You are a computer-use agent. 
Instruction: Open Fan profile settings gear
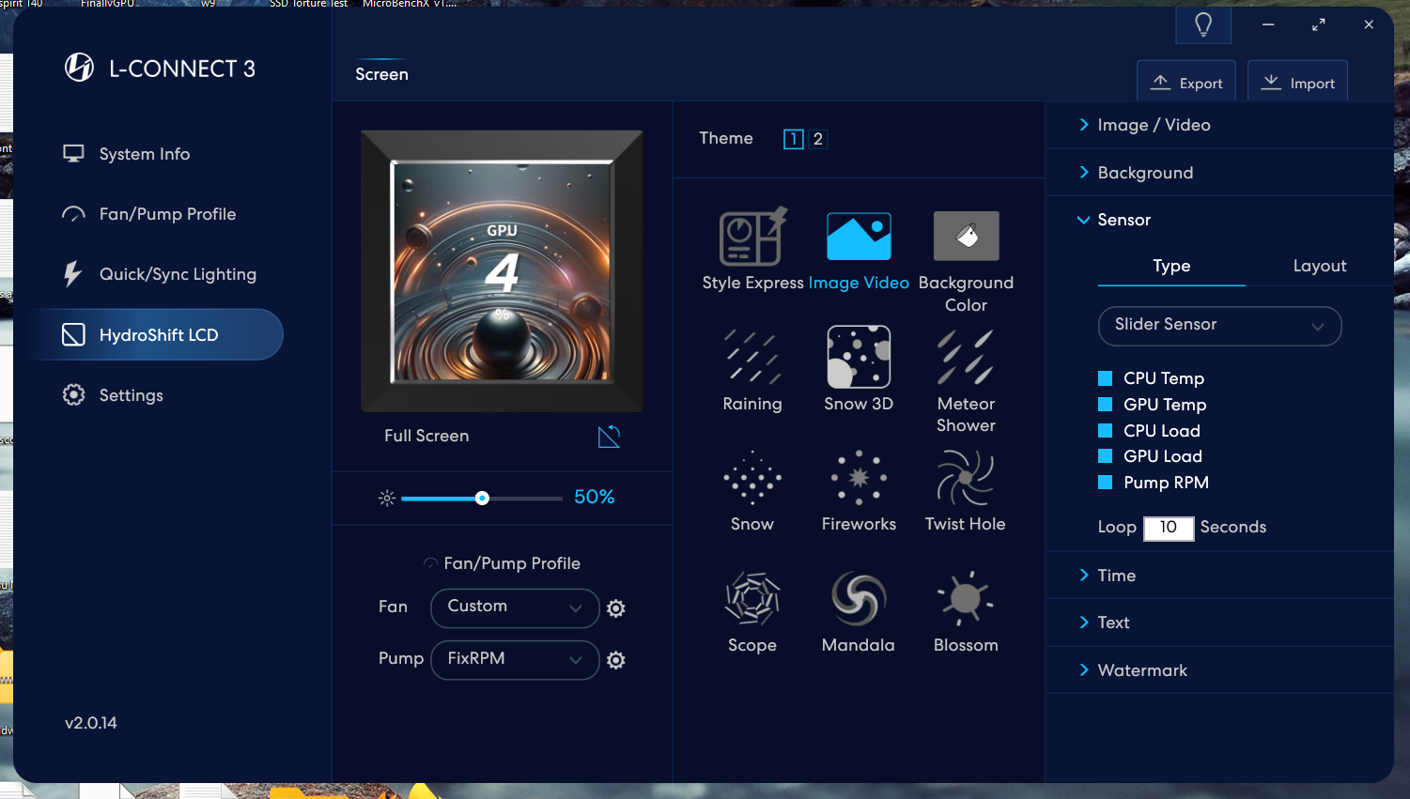click(x=616, y=608)
